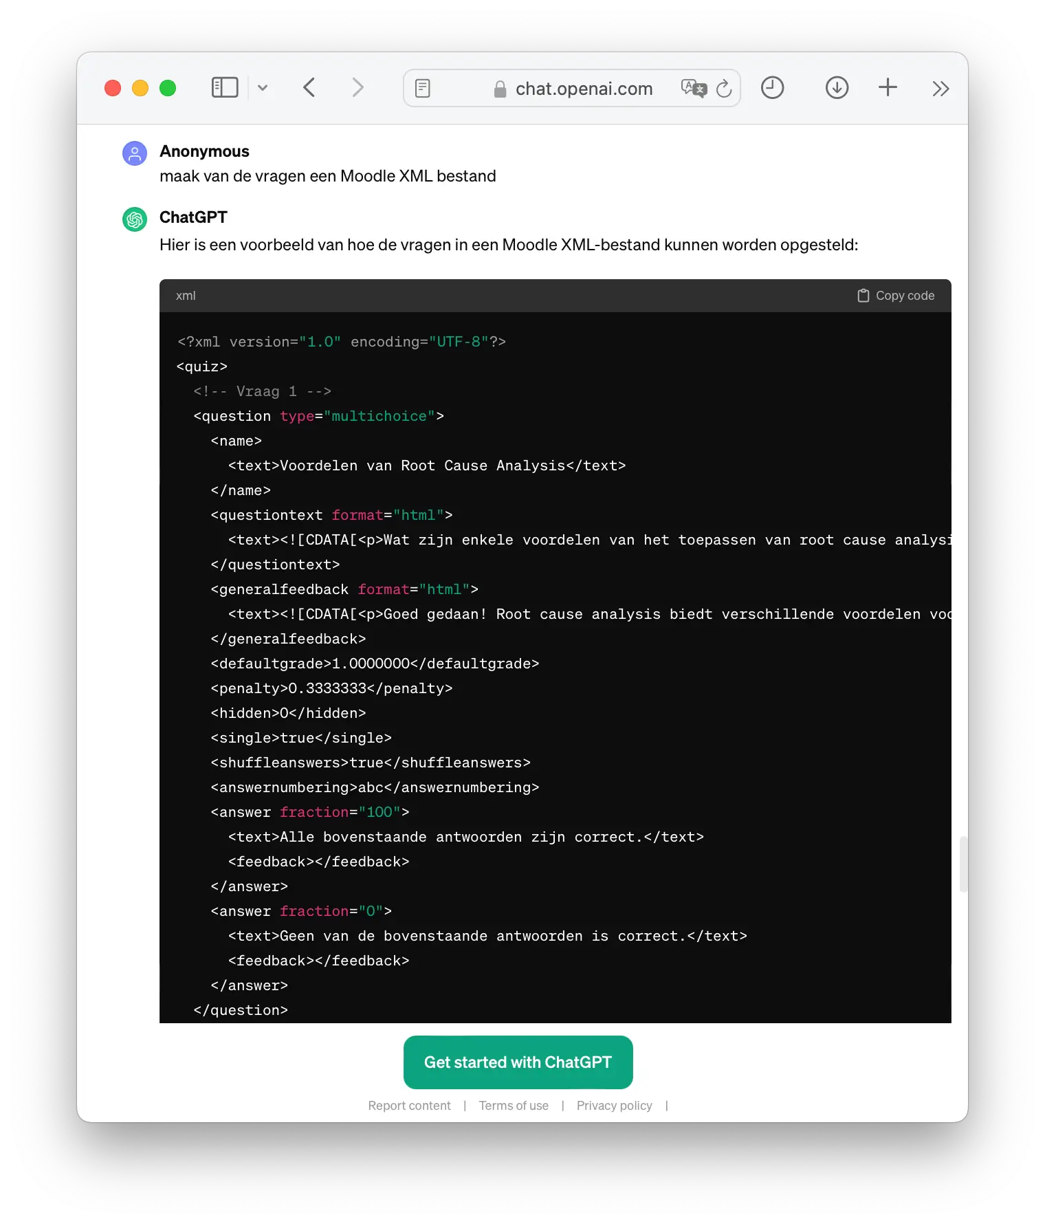Click the question type="multichoice" line
This screenshot has width=1045, height=1224.
point(319,416)
